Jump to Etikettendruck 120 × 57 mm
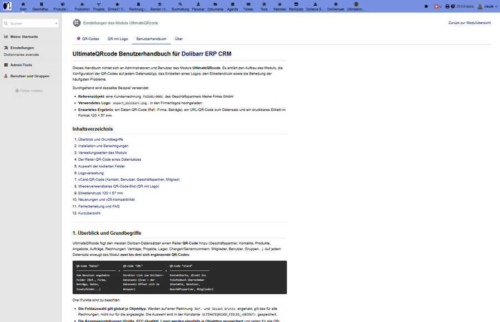Image resolution: width=500 pixels, height=322 pixels. (101, 193)
